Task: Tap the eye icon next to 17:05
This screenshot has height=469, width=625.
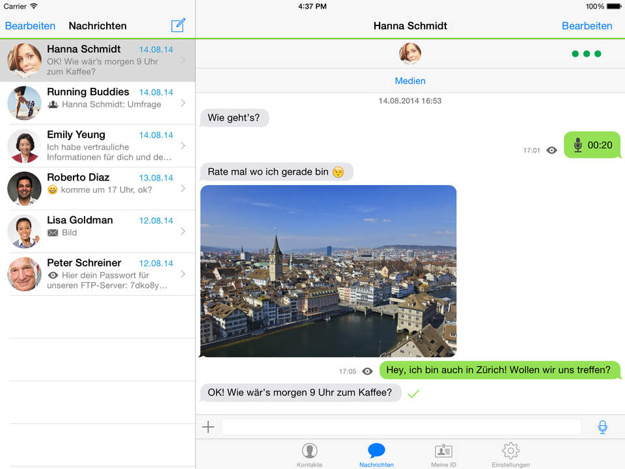Action: [x=367, y=371]
